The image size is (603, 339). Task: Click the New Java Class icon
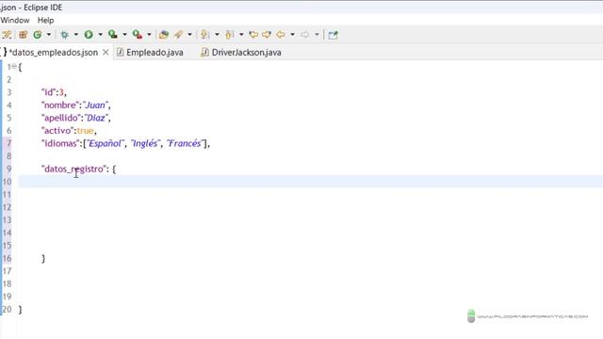(x=38, y=35)
